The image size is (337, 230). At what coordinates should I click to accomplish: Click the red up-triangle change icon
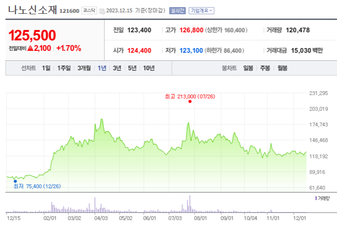tap(30, 48)
